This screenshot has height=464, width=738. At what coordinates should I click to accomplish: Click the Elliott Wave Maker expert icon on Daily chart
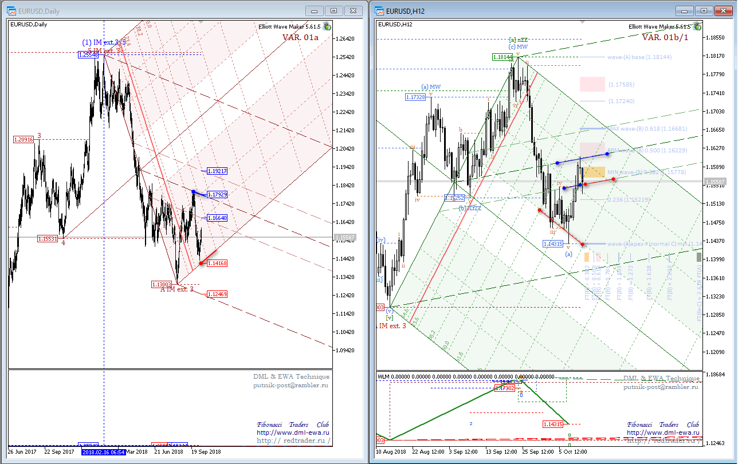(x=327, y=26)
